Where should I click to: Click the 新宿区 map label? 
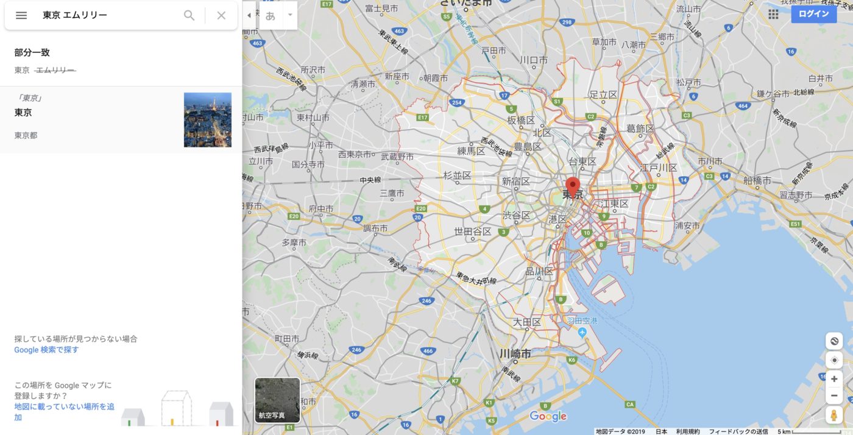coord(516,182)
